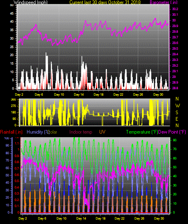
Task: Click 'Day 14' under the windspeed chart
Action: (x=79, y=94)
